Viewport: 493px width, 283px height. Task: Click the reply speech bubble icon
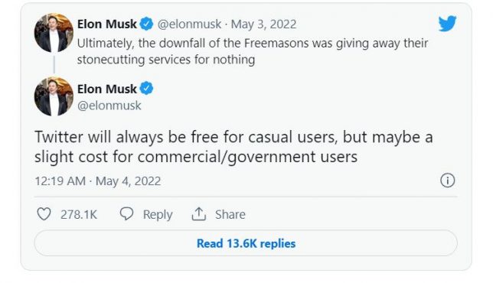tap(127, 214)
